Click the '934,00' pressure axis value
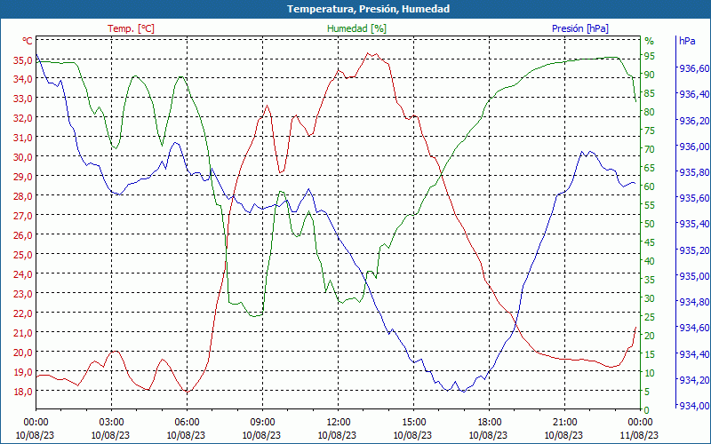This screenshot has width=711, height=444. click(x=693, y=406)
